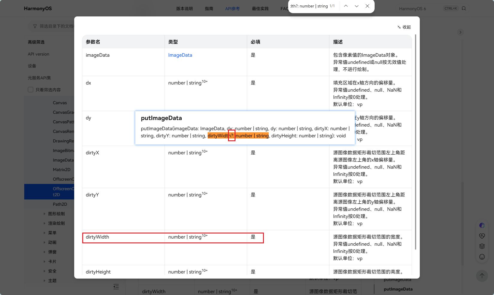Collapse the table with 收起
This screenshot has height=295, width=494.
click(404, 27)
